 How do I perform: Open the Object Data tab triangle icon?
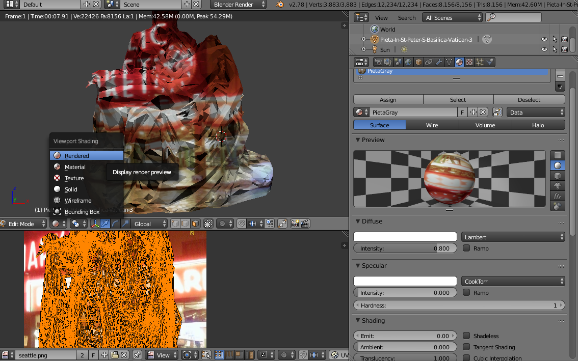pyautogui.click(x=449, y=62)
